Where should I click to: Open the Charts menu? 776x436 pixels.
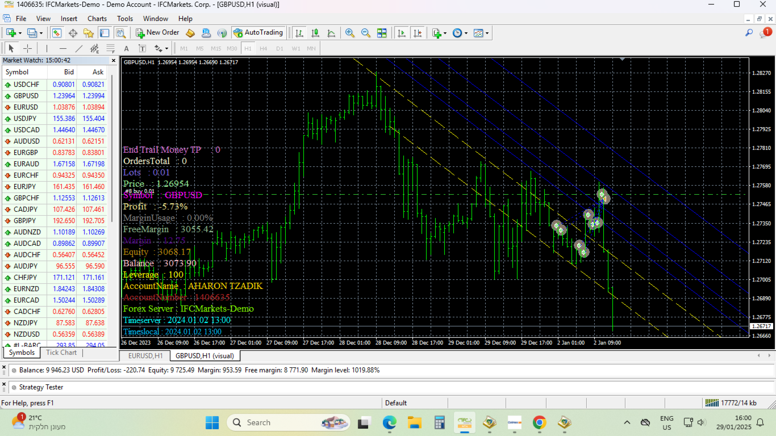[97, 19]
